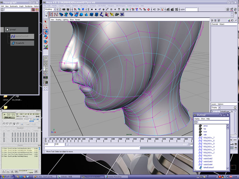Click the shelf scroll up arrow
This screenshot has width=239, height=179.
coord(232,13)
